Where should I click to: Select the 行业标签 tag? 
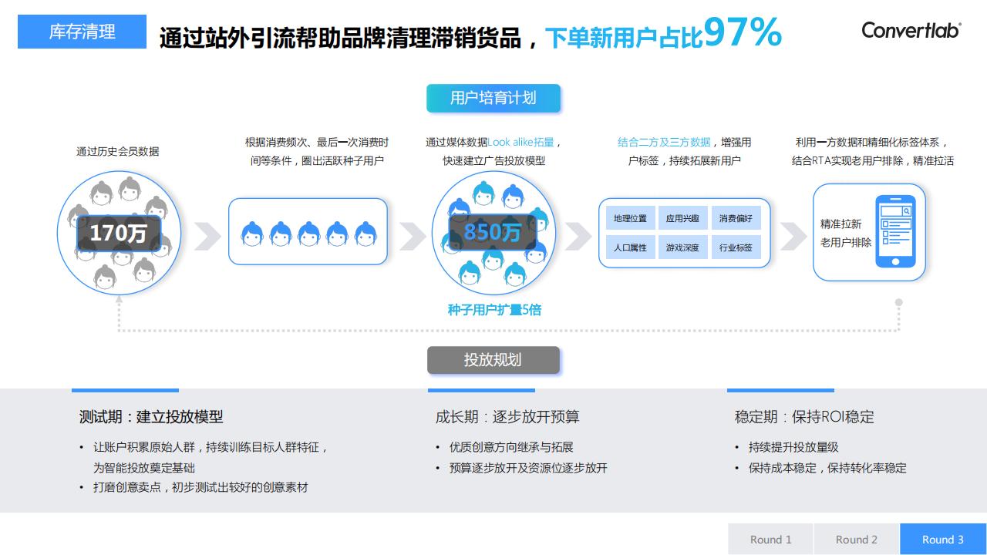pyautogui.click(x=736, y=247)
